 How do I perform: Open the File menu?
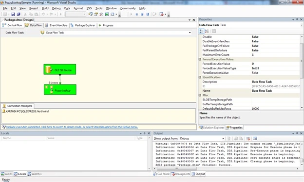click(x=5, y=8)
